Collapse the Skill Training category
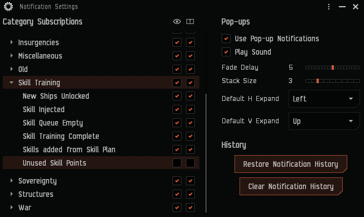The width and height of the screenshot is (364, 217). pyautogui.click(x=11, y=83)
